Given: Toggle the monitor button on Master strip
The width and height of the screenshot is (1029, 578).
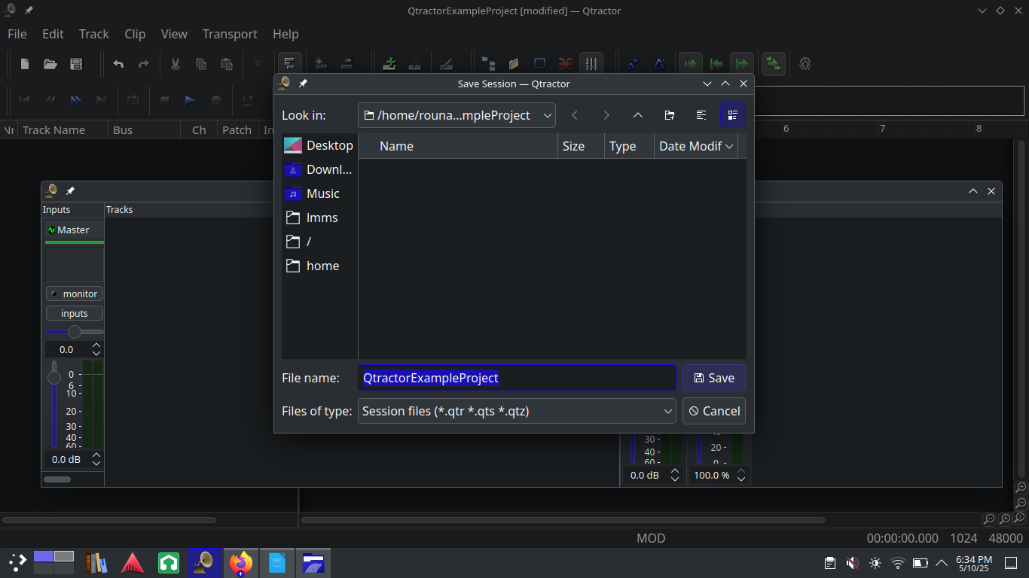Looking at the screenshot, I should point(74,294).
